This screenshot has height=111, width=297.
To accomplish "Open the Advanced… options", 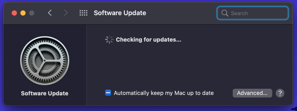I will pyautogui.click(x=252, y=93).
